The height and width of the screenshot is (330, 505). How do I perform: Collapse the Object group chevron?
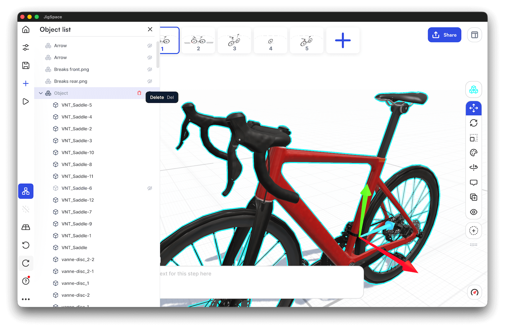tap(41, 93)
